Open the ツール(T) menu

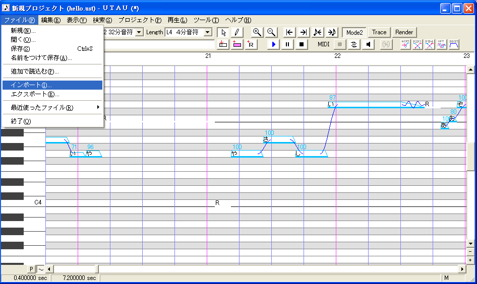(206, 20)
